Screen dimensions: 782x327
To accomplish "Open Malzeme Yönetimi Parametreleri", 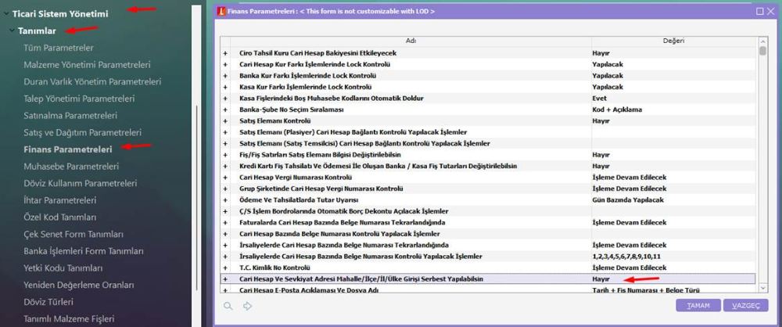I will 88,65.
